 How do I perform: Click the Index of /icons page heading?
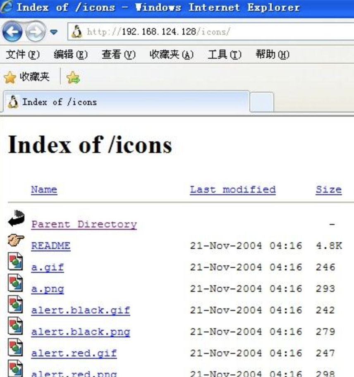[x=90, y=145]
